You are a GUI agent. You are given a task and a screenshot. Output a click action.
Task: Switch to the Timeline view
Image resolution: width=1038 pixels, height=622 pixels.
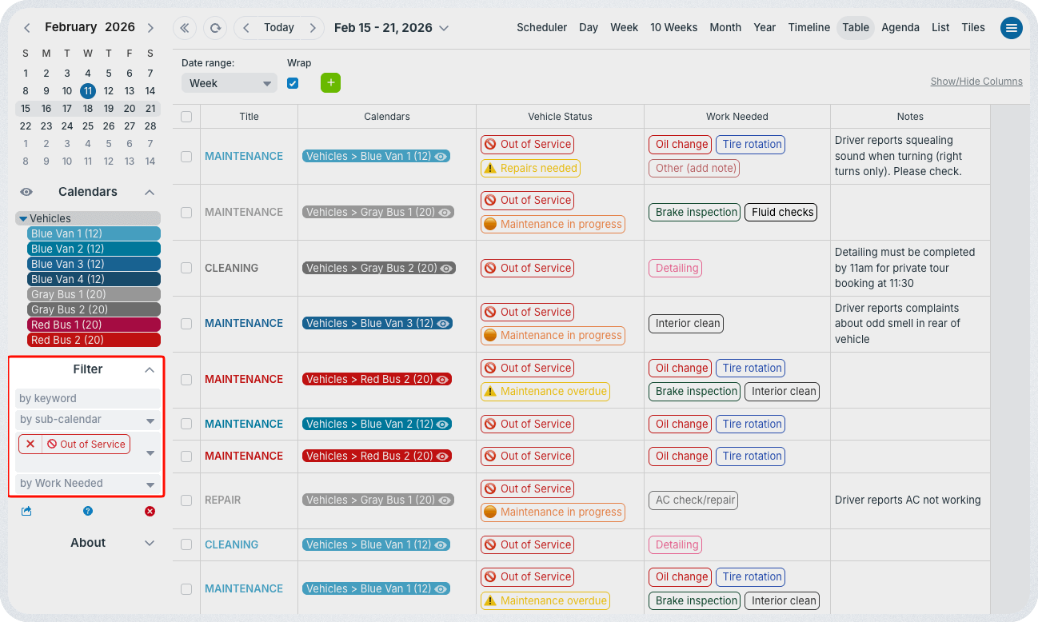(x=808, y=27)
